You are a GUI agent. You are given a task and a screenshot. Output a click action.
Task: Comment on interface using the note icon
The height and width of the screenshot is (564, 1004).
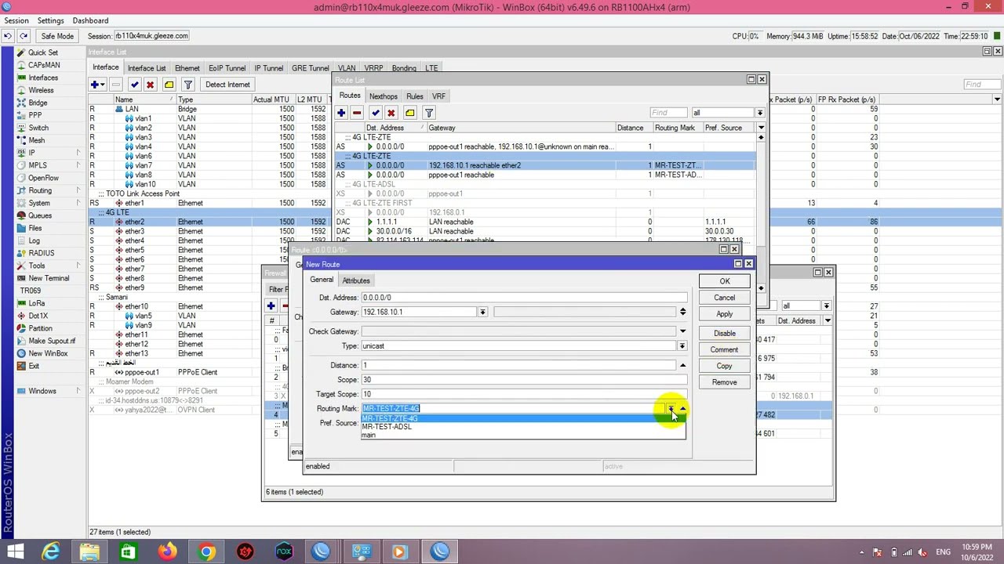tap(169, 85)
